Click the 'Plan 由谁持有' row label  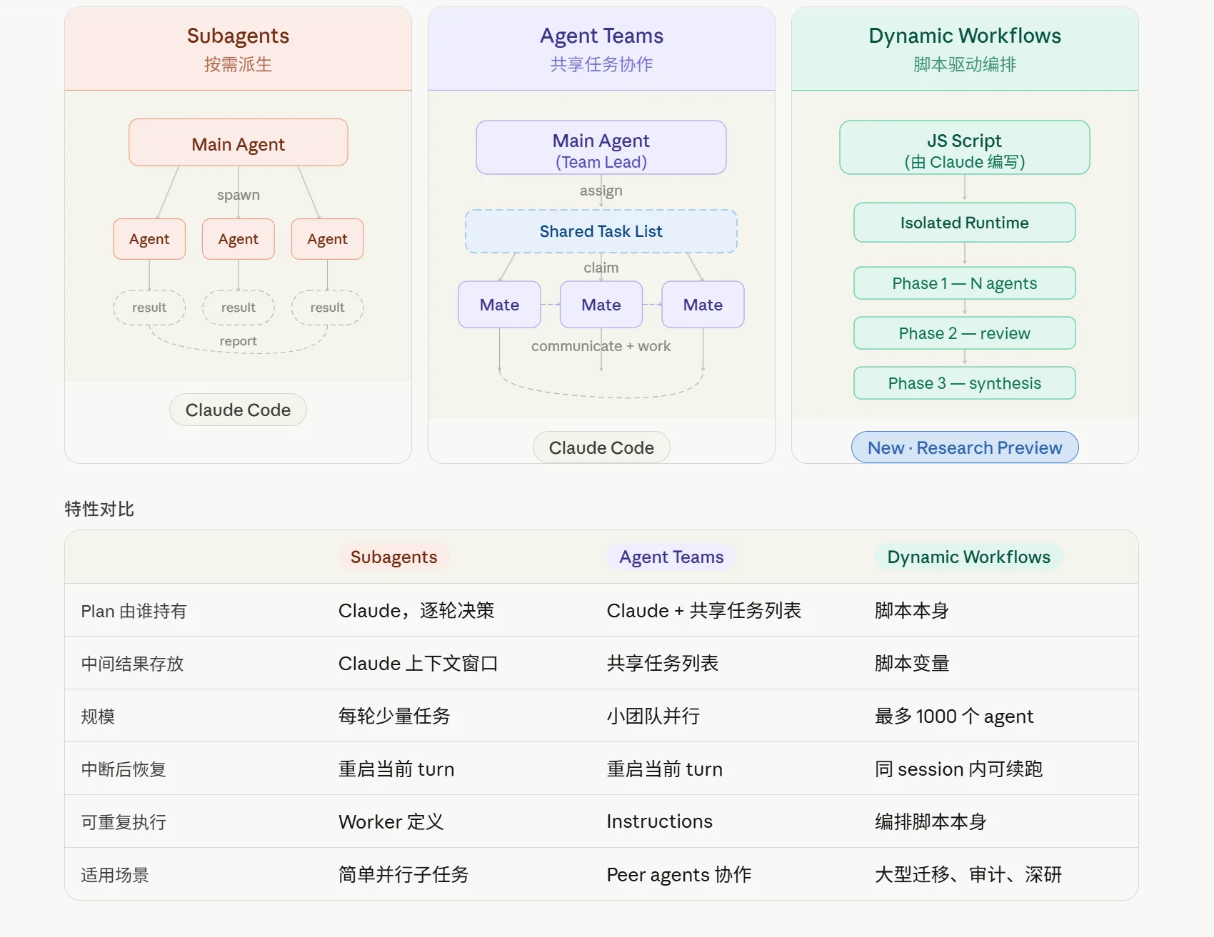click(x=134, y=611)
